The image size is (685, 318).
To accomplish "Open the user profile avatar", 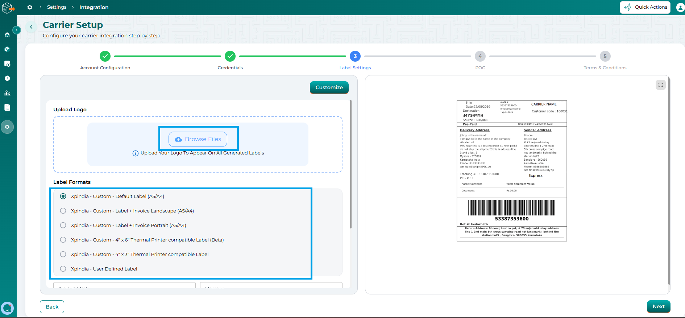I will (x=680, y=7).
